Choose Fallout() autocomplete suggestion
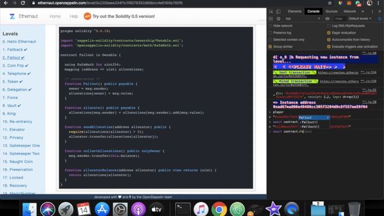 tap(314, 122)
